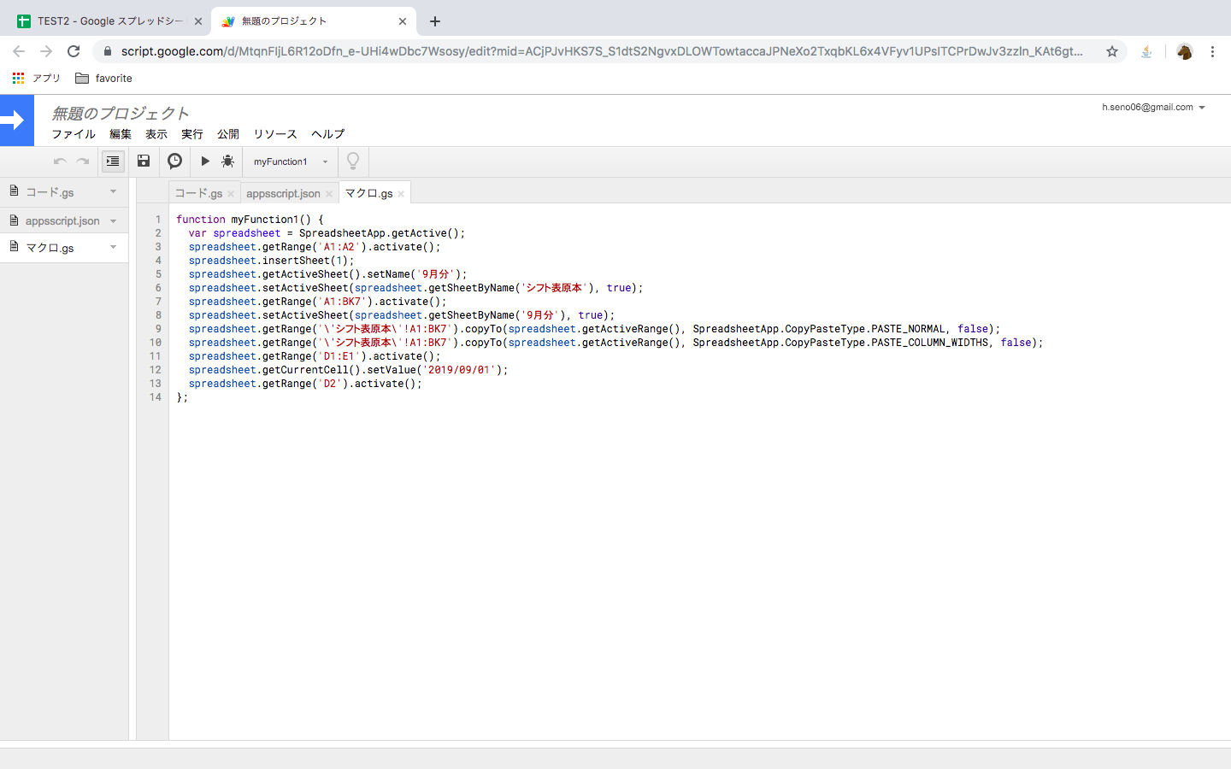Save the project using the floppy disk icon
This screenshot has height=769, width=1231.
[144, 161]
